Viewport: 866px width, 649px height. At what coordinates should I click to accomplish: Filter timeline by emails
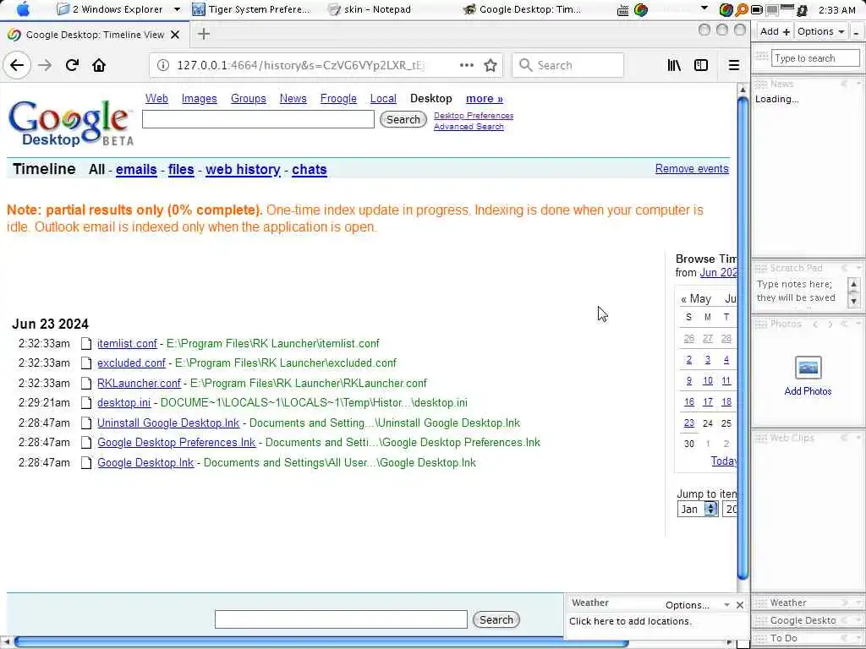coord(136,169)
